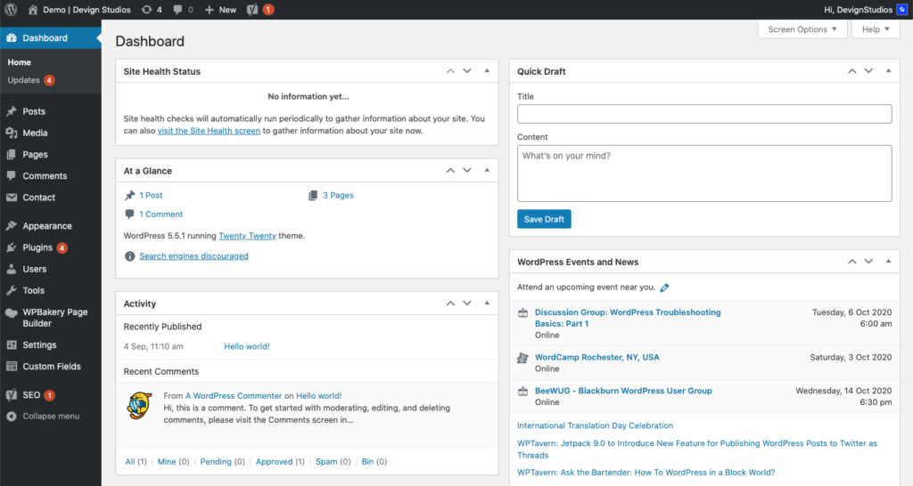This screenshot has height=486, width=913.
Task: Click the What's on your mind content box
Action: [704, 174]
